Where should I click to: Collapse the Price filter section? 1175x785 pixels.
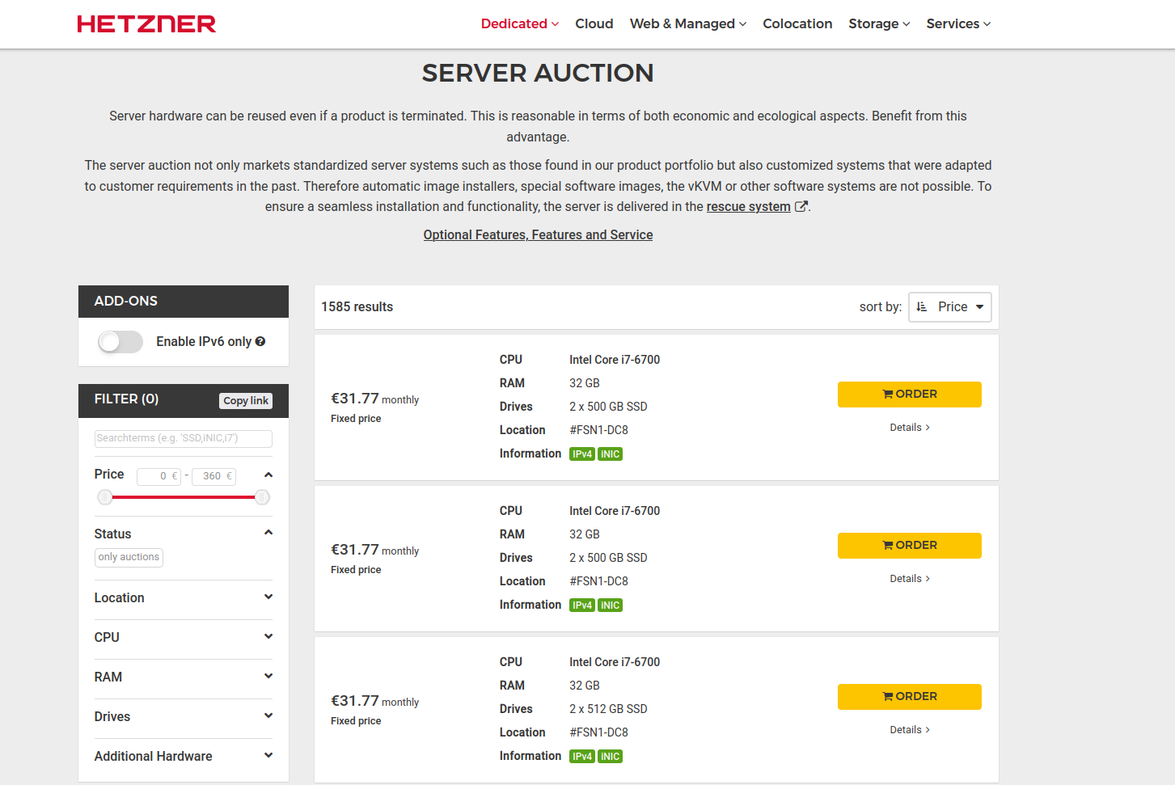pos(268,475)
